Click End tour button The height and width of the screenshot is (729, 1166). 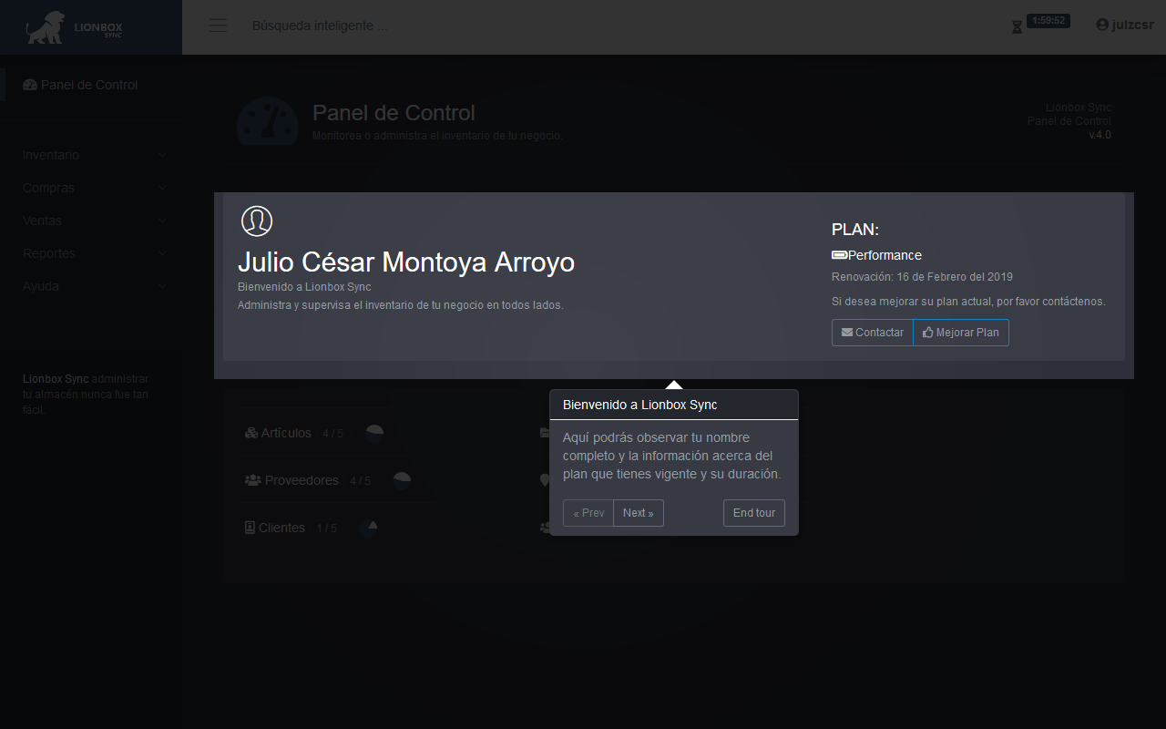[x=754, y=513]
